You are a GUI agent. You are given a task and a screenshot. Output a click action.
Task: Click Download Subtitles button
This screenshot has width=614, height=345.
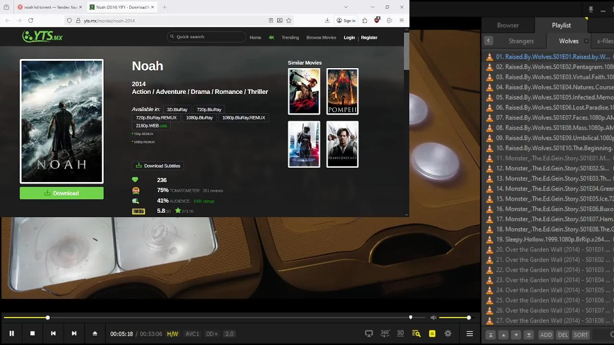(158, 166)
